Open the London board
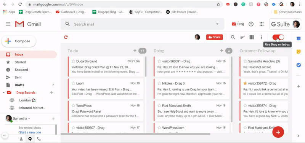 28,100
